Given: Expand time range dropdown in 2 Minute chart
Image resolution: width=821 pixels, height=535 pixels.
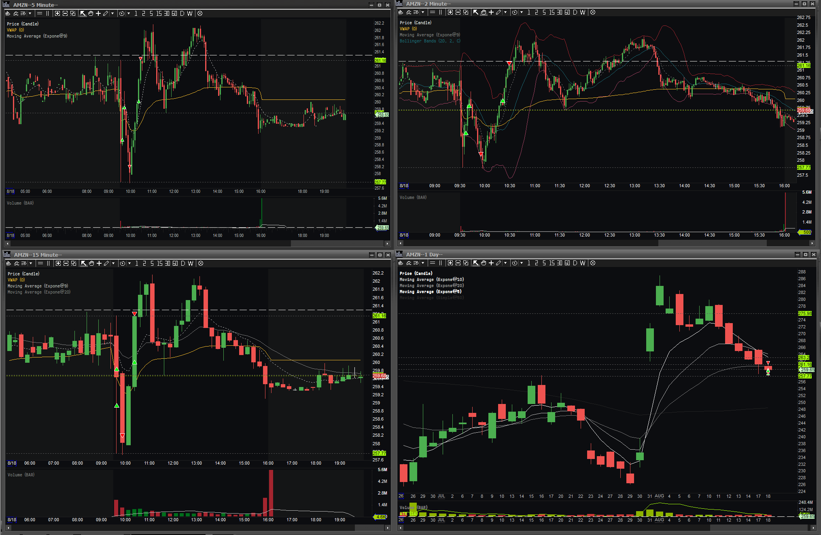Looking at the screenshot, I should pyautogui.click(x=522, y=12).
